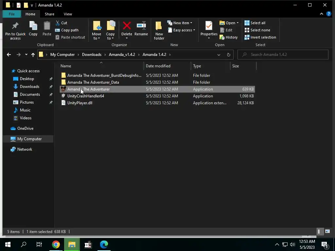Expand the Open button dropdown arrow
335x251 pixels.
(x=238, y=23)
